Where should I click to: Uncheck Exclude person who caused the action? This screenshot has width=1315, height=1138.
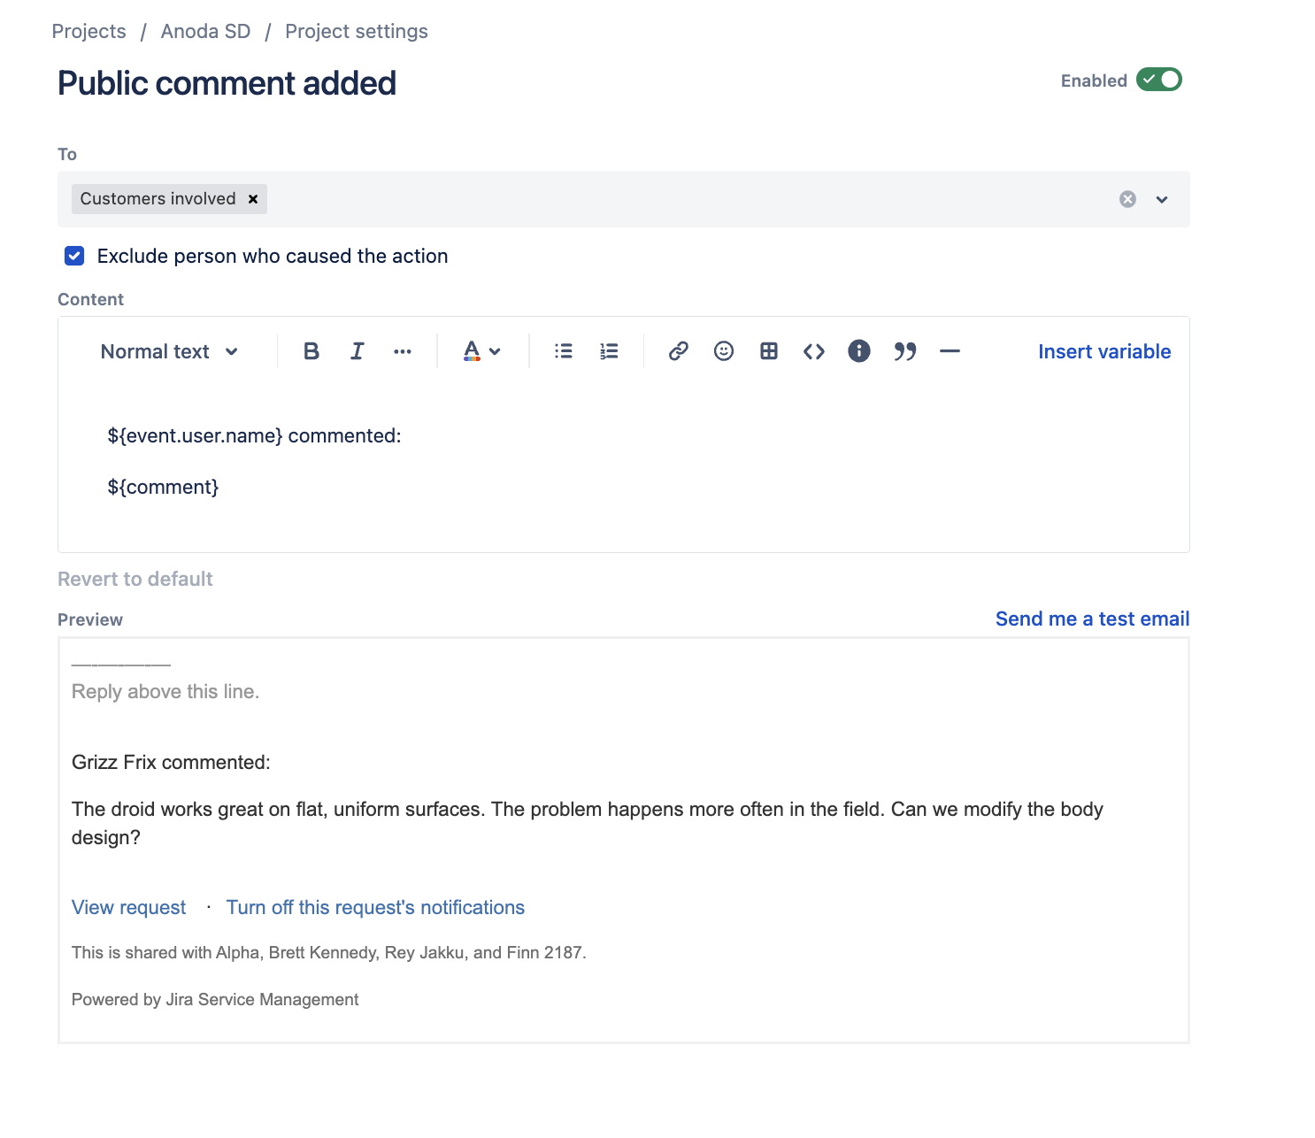73,256
